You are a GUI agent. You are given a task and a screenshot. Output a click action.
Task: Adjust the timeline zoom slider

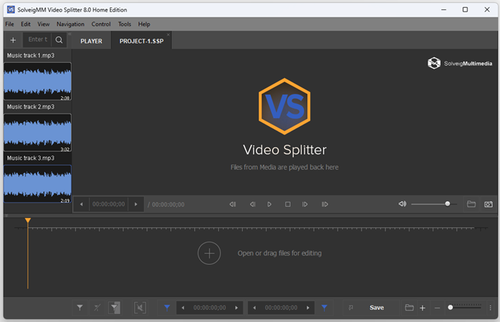465,308
